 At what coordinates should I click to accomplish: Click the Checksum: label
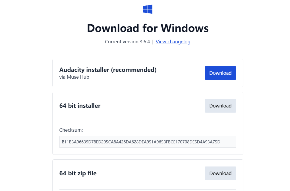tap(71, 130)
